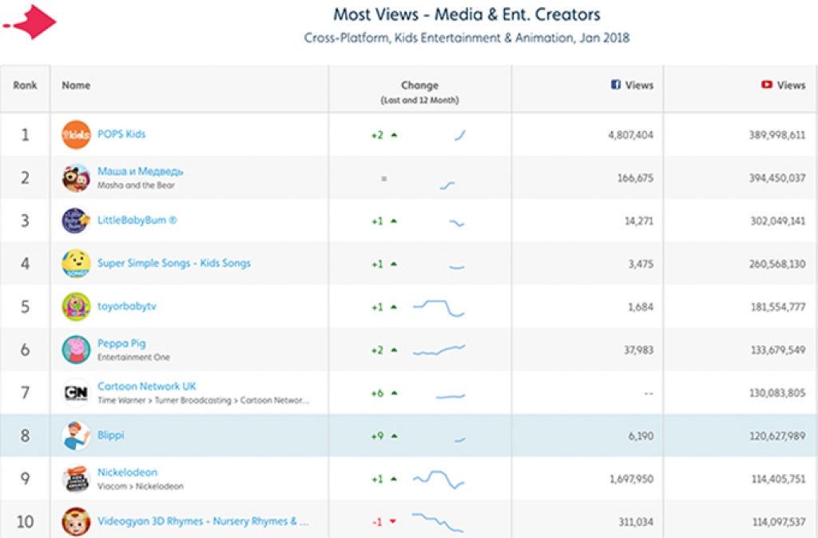
Task: Click the Peppa Pig avatar icon
Action: (76, 349)
